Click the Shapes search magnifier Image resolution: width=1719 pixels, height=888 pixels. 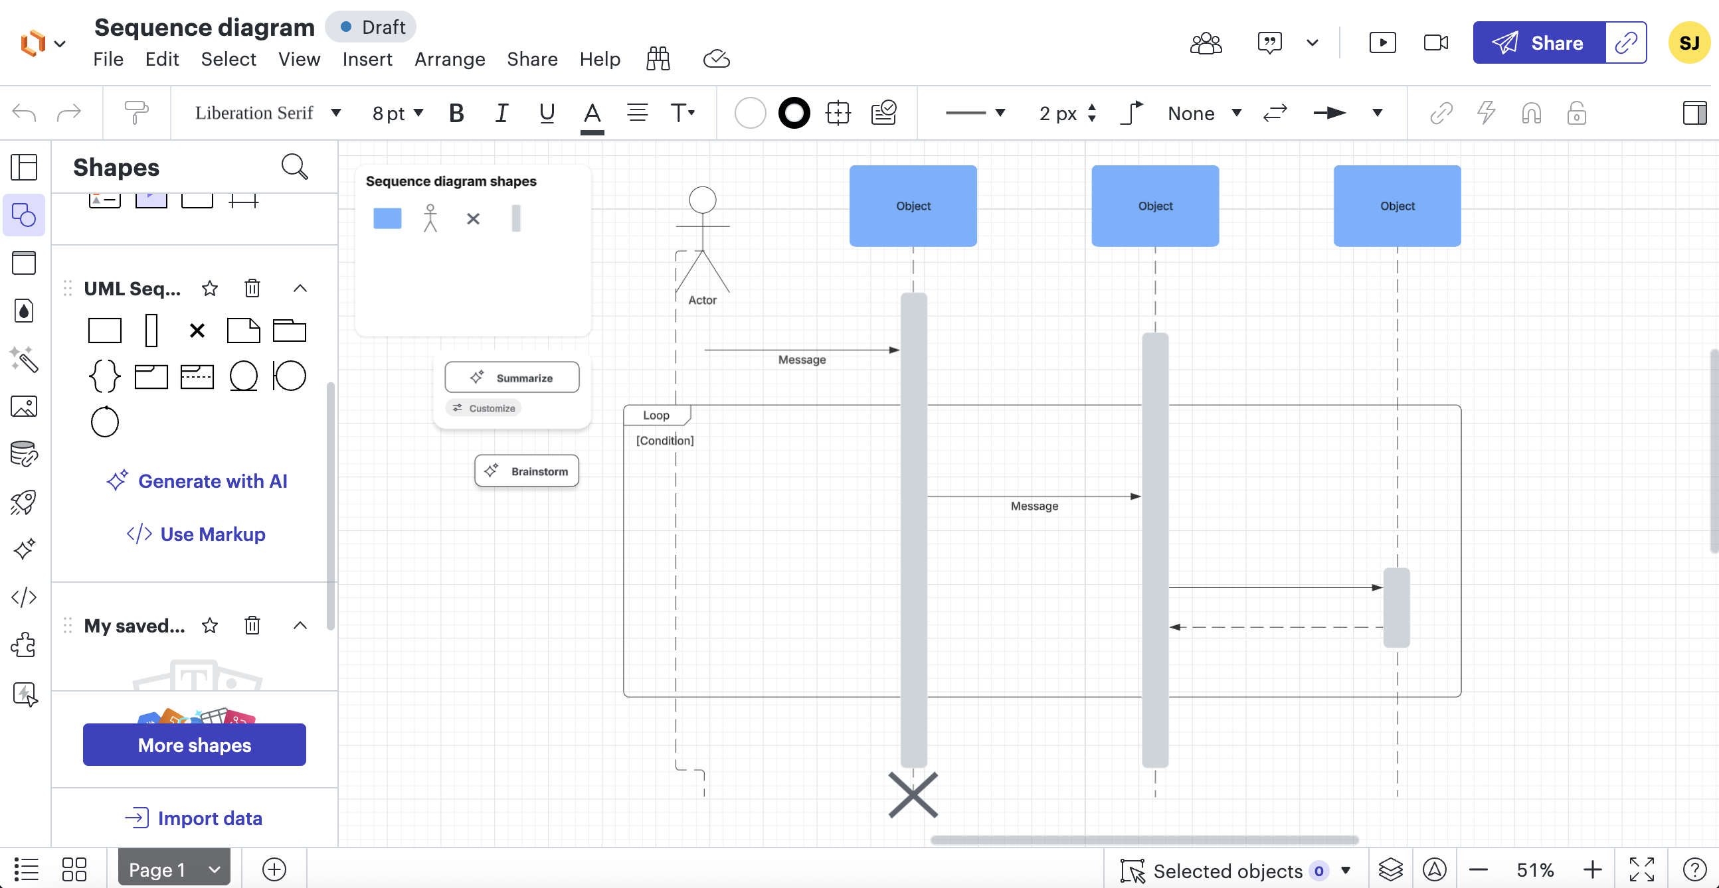[294, 167]
